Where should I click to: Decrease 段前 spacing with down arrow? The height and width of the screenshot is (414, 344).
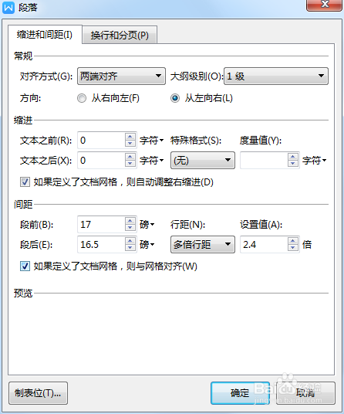[130, 228]
